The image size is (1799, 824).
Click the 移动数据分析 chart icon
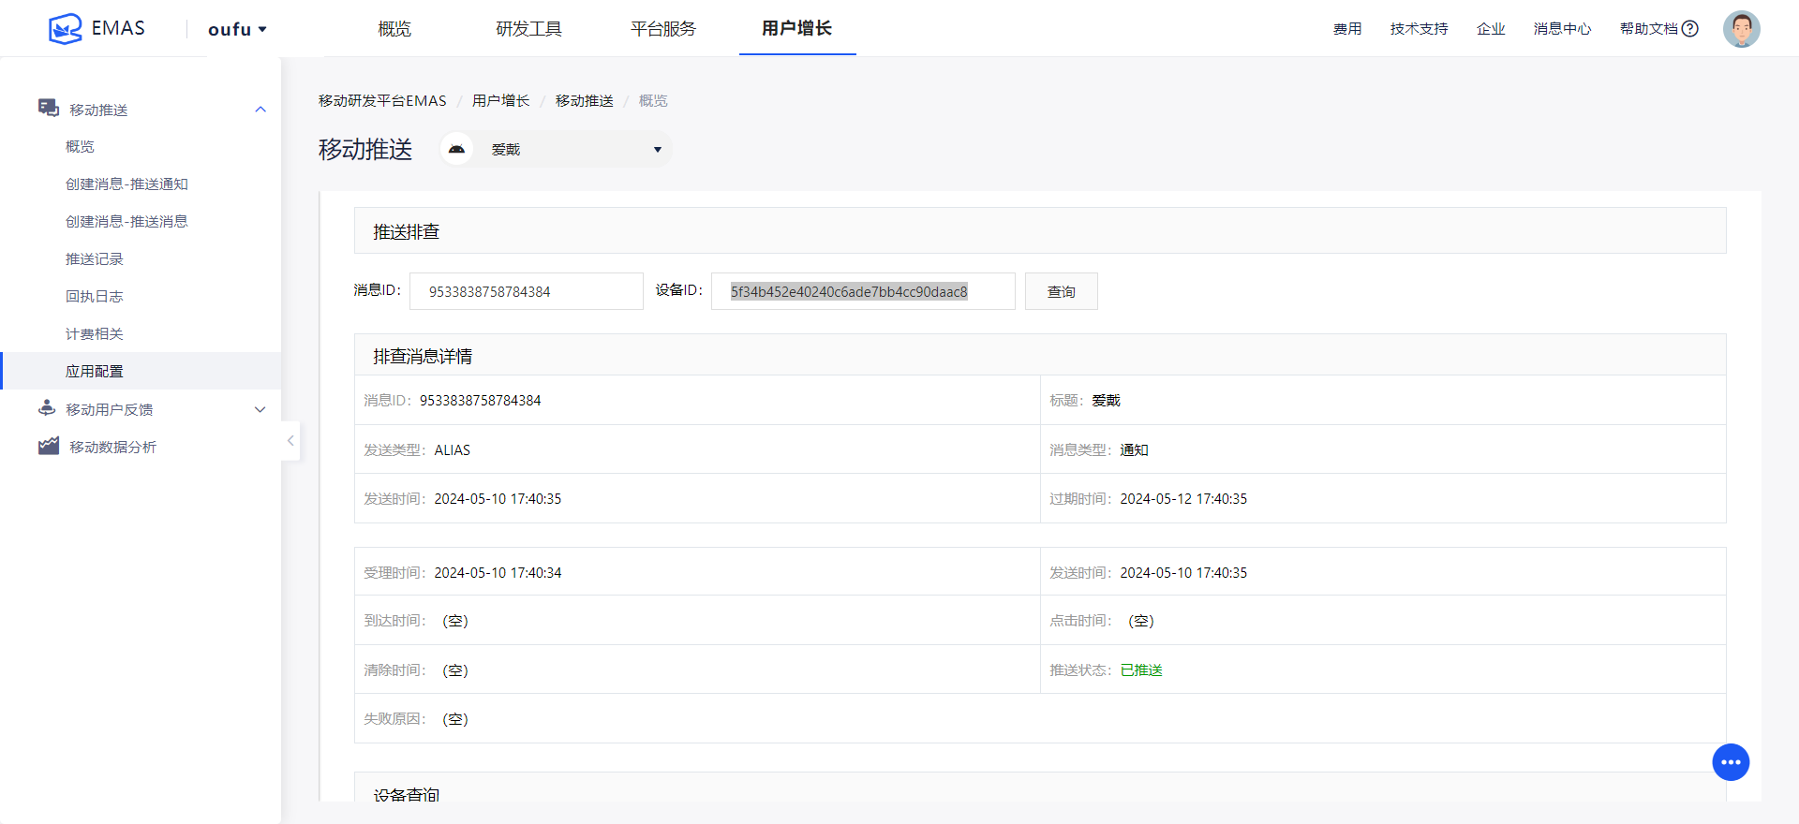pos(49,446)
